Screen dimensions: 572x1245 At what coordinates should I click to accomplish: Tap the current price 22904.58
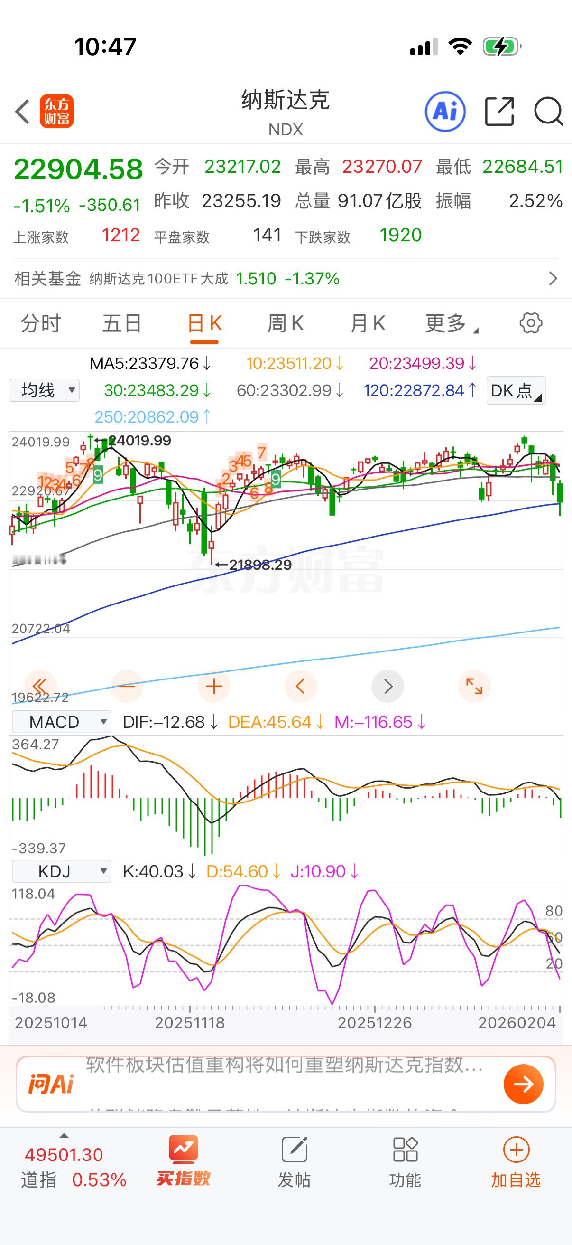[78, 170]
